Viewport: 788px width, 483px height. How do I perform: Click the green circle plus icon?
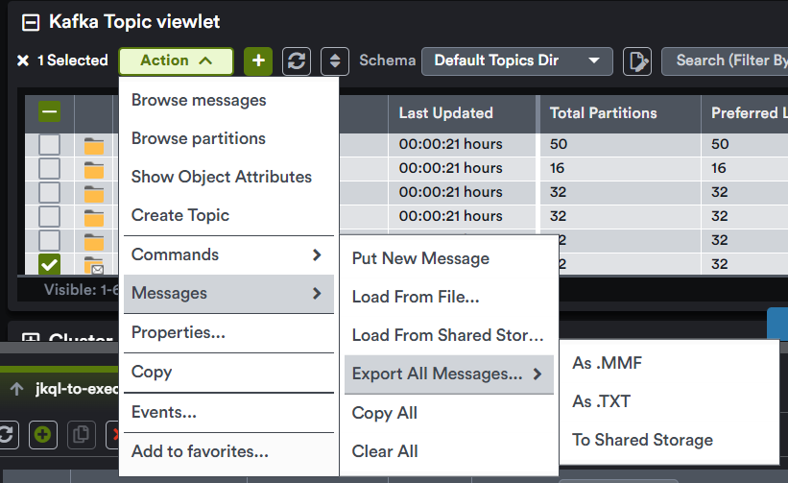43,434
